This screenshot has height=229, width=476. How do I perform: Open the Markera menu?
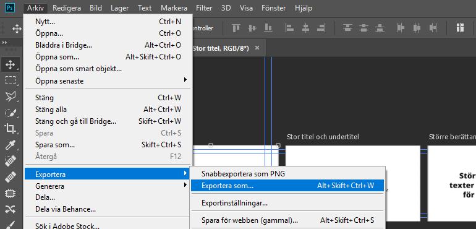coord(174,8)
